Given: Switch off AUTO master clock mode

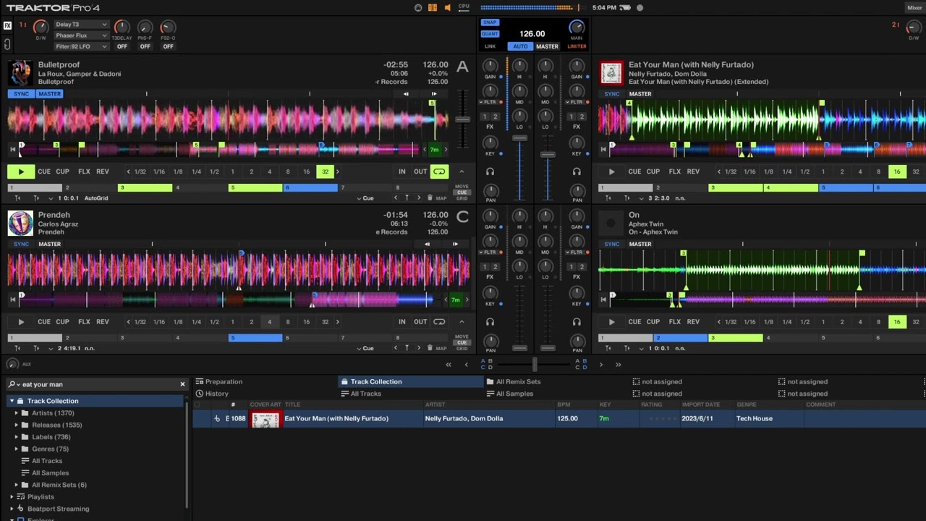Looking at the screenshot, I should pyautogui.click(x=520, y=46).
